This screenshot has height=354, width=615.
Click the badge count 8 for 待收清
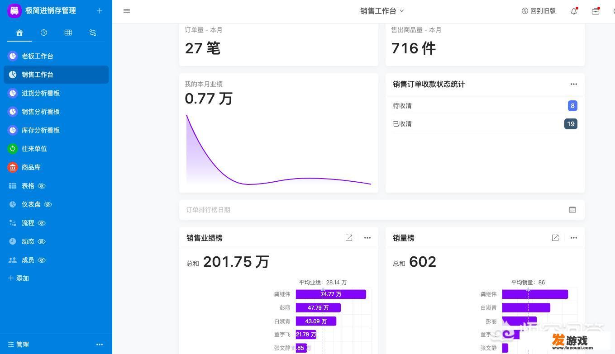point(572,106)
